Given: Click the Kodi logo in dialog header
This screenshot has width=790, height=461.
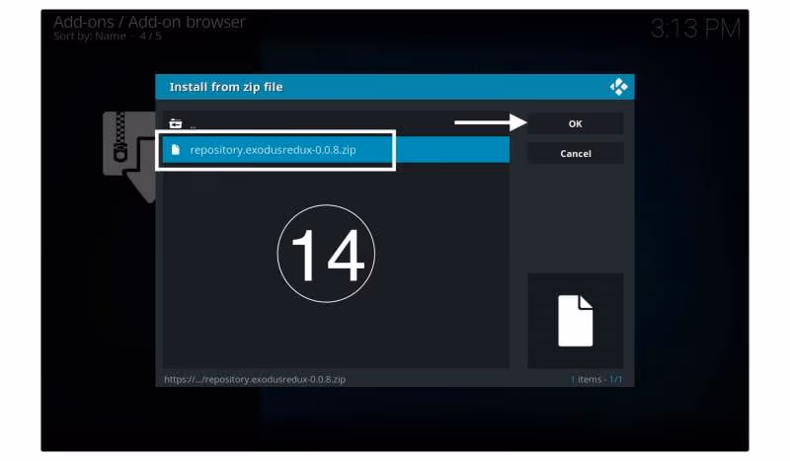Looking at the screenshot, I should [x=618, y=87].
